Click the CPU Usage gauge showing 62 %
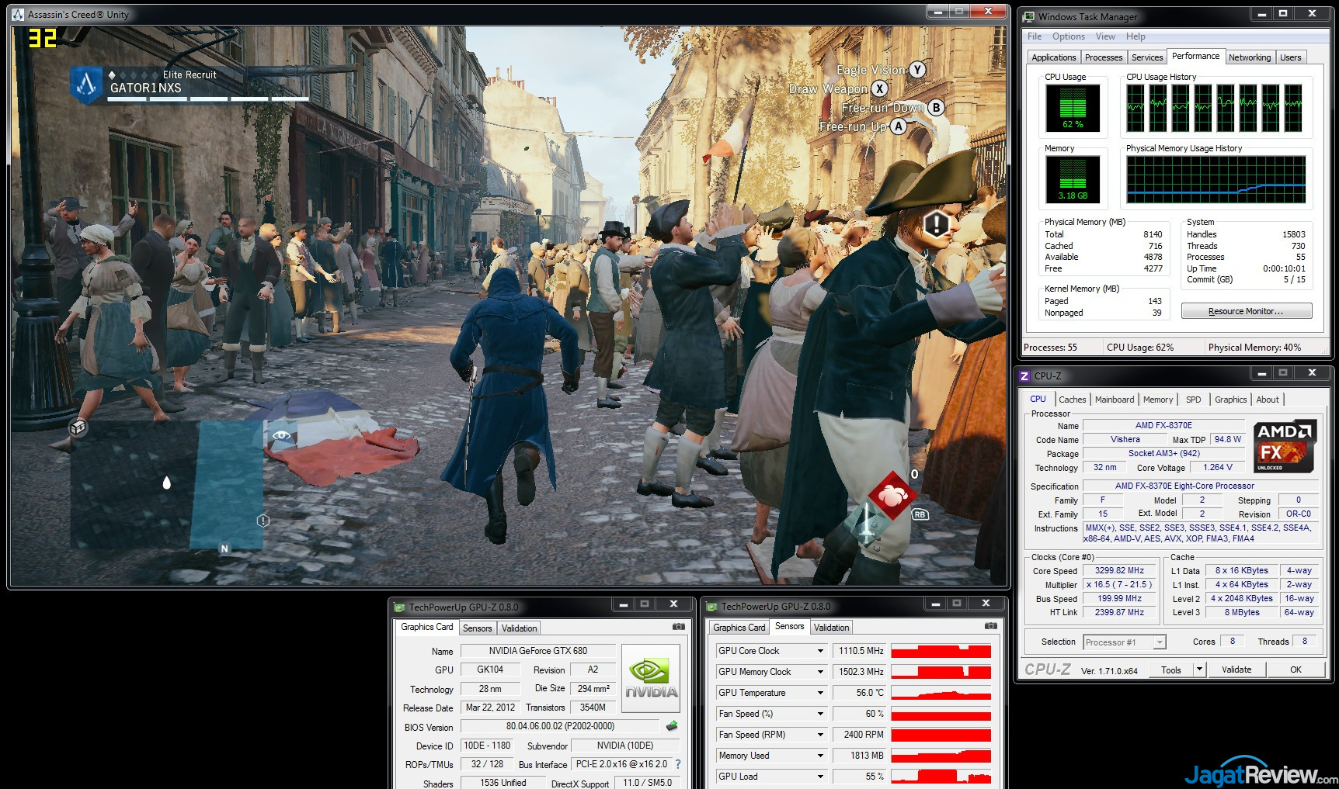The width and height of the screenshot is (1339, 789). (x=1073, y=108)
